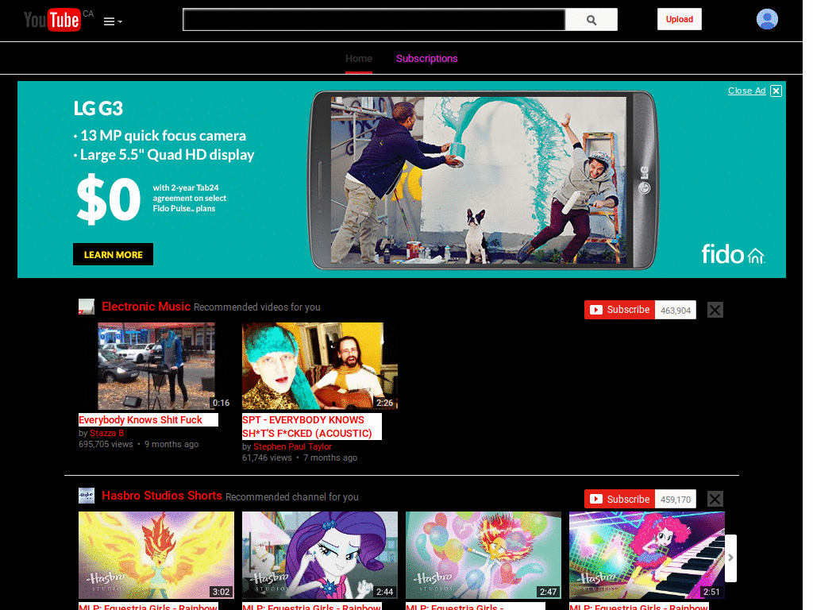Switch to the Home tab
This screenshot has width=813, height=610.
[x=359, y=59]
